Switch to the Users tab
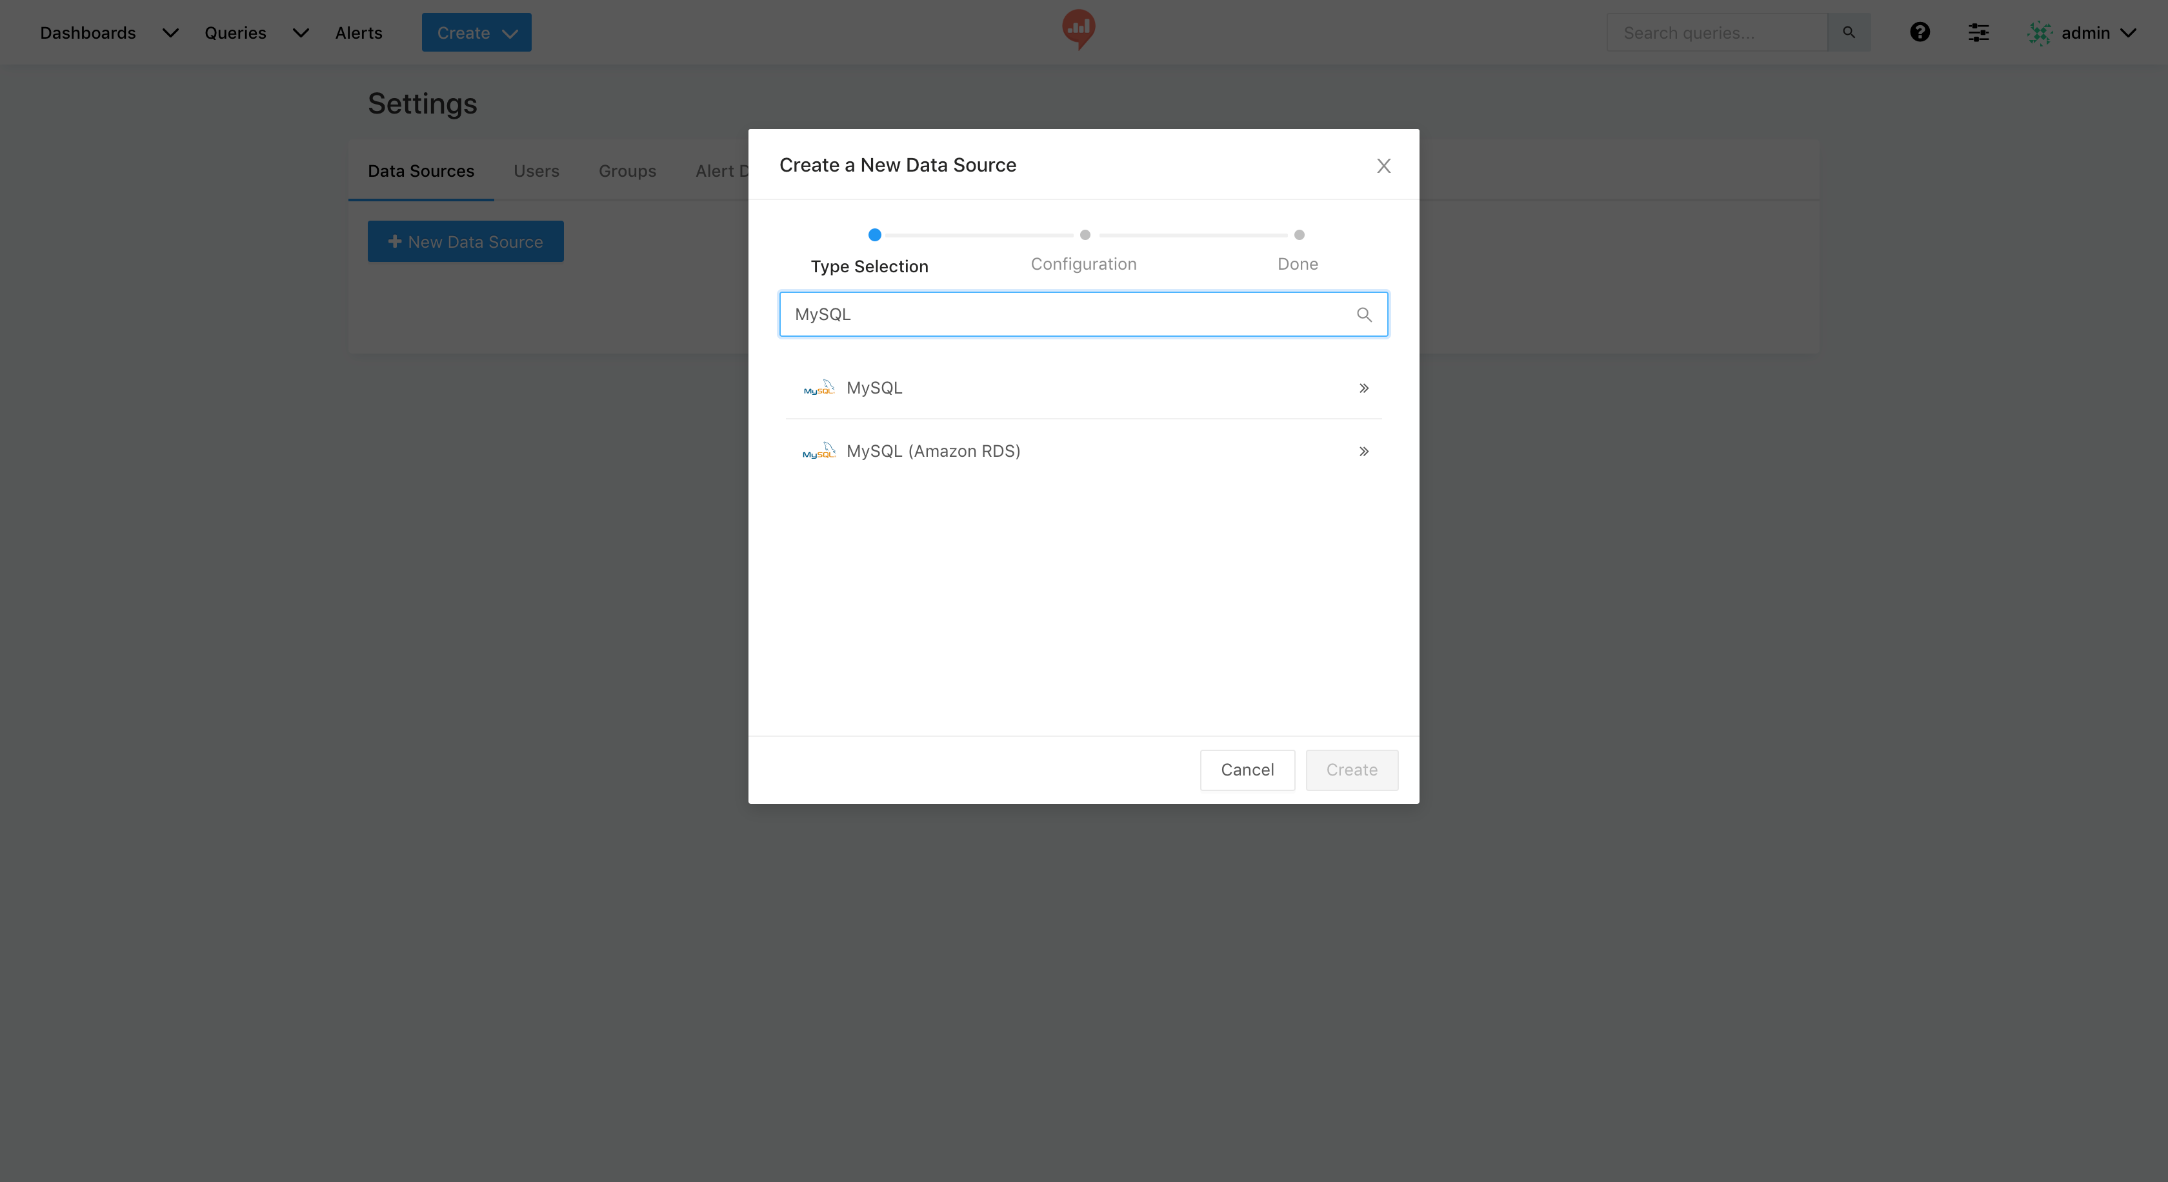 pyautogui.click(x=536, y=171)
